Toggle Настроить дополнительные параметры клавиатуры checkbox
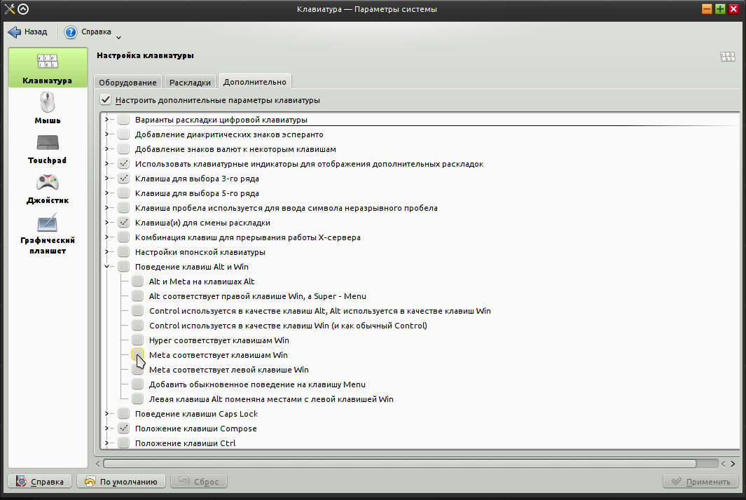 tap(106, 100)
